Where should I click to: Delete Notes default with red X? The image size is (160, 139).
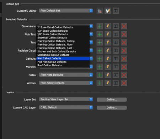pos(124,75)
